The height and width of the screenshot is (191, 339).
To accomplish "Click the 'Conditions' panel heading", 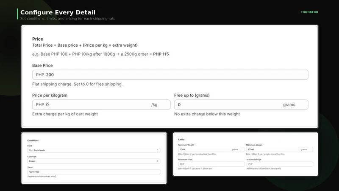I will click(33, 140).
